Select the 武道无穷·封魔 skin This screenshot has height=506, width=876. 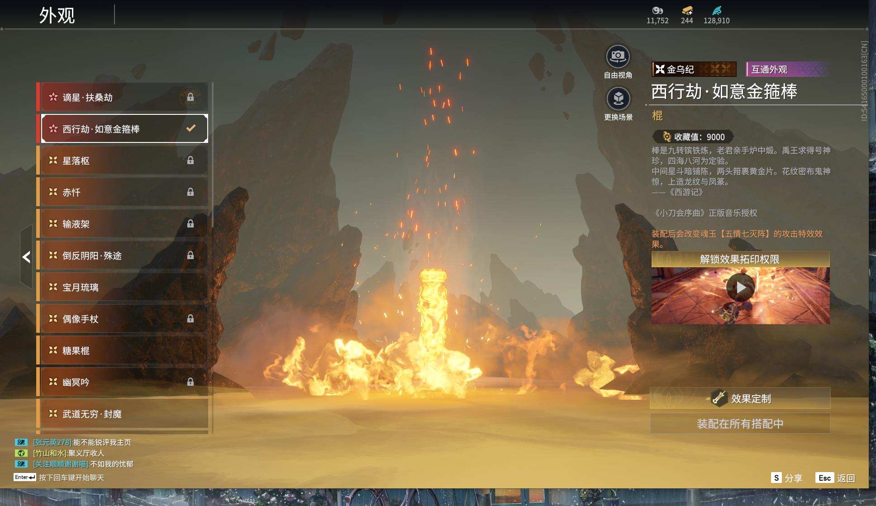122,414
